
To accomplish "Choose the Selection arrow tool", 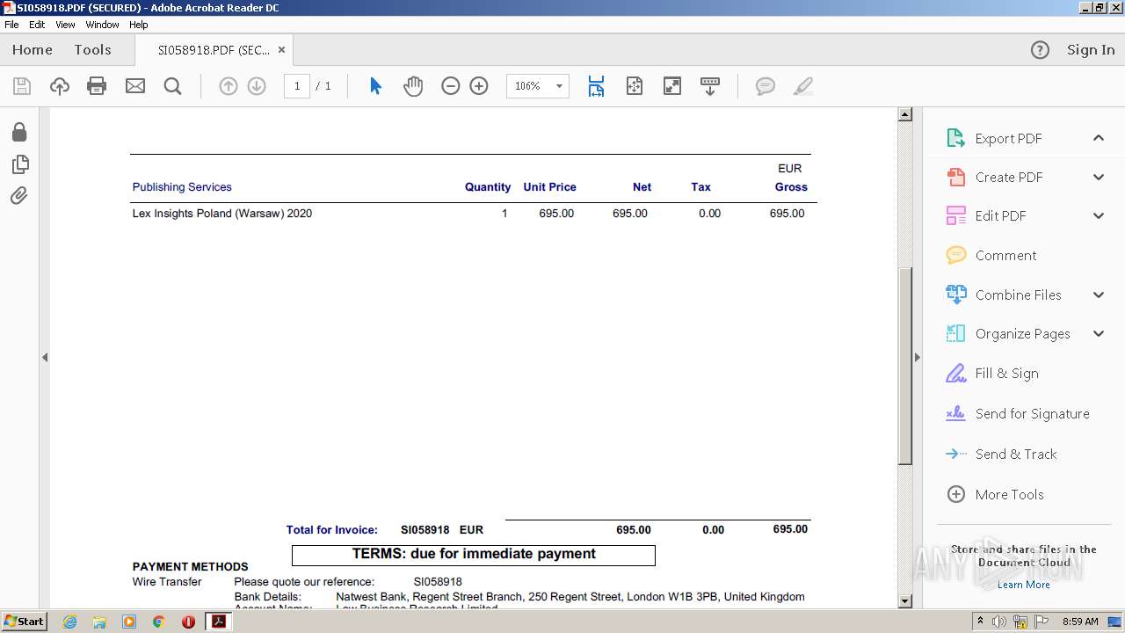I will [375, 86].
